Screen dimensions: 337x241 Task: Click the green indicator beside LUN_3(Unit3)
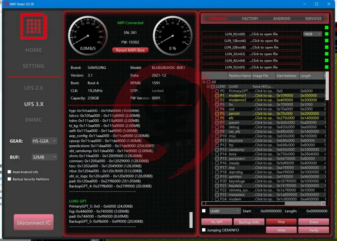tap(327, 54)
